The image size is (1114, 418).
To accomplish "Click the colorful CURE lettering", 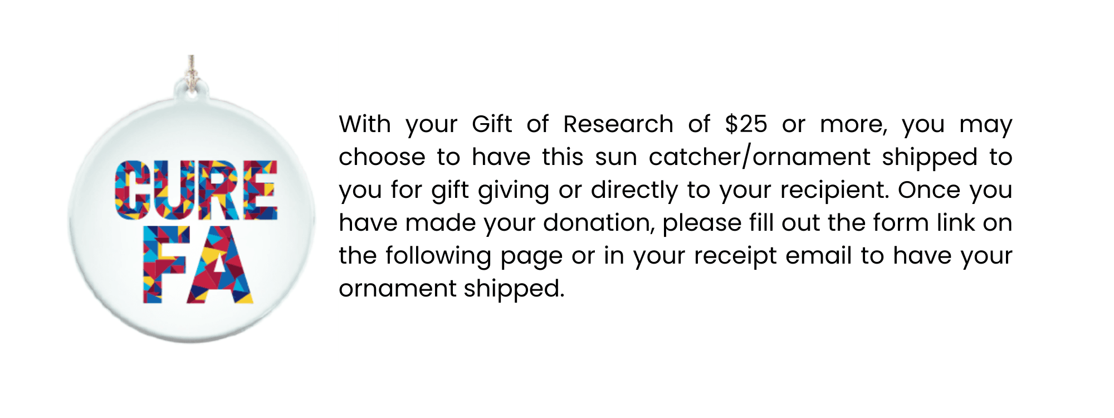I will coord(196,190).
